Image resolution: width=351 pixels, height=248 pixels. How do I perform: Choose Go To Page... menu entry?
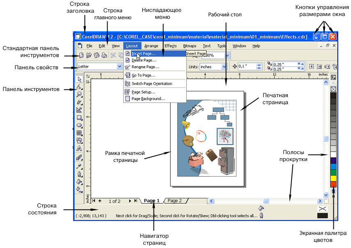click(x=155, y=75)
